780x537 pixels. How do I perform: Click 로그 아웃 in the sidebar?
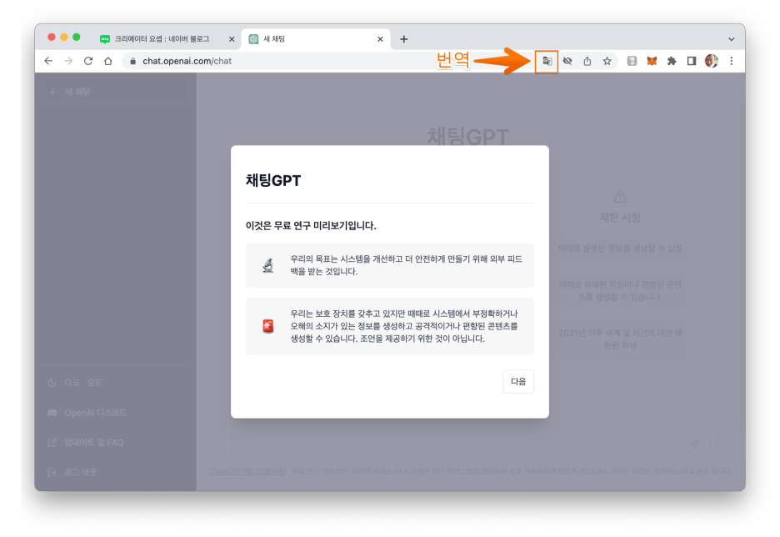click(116, 472)
